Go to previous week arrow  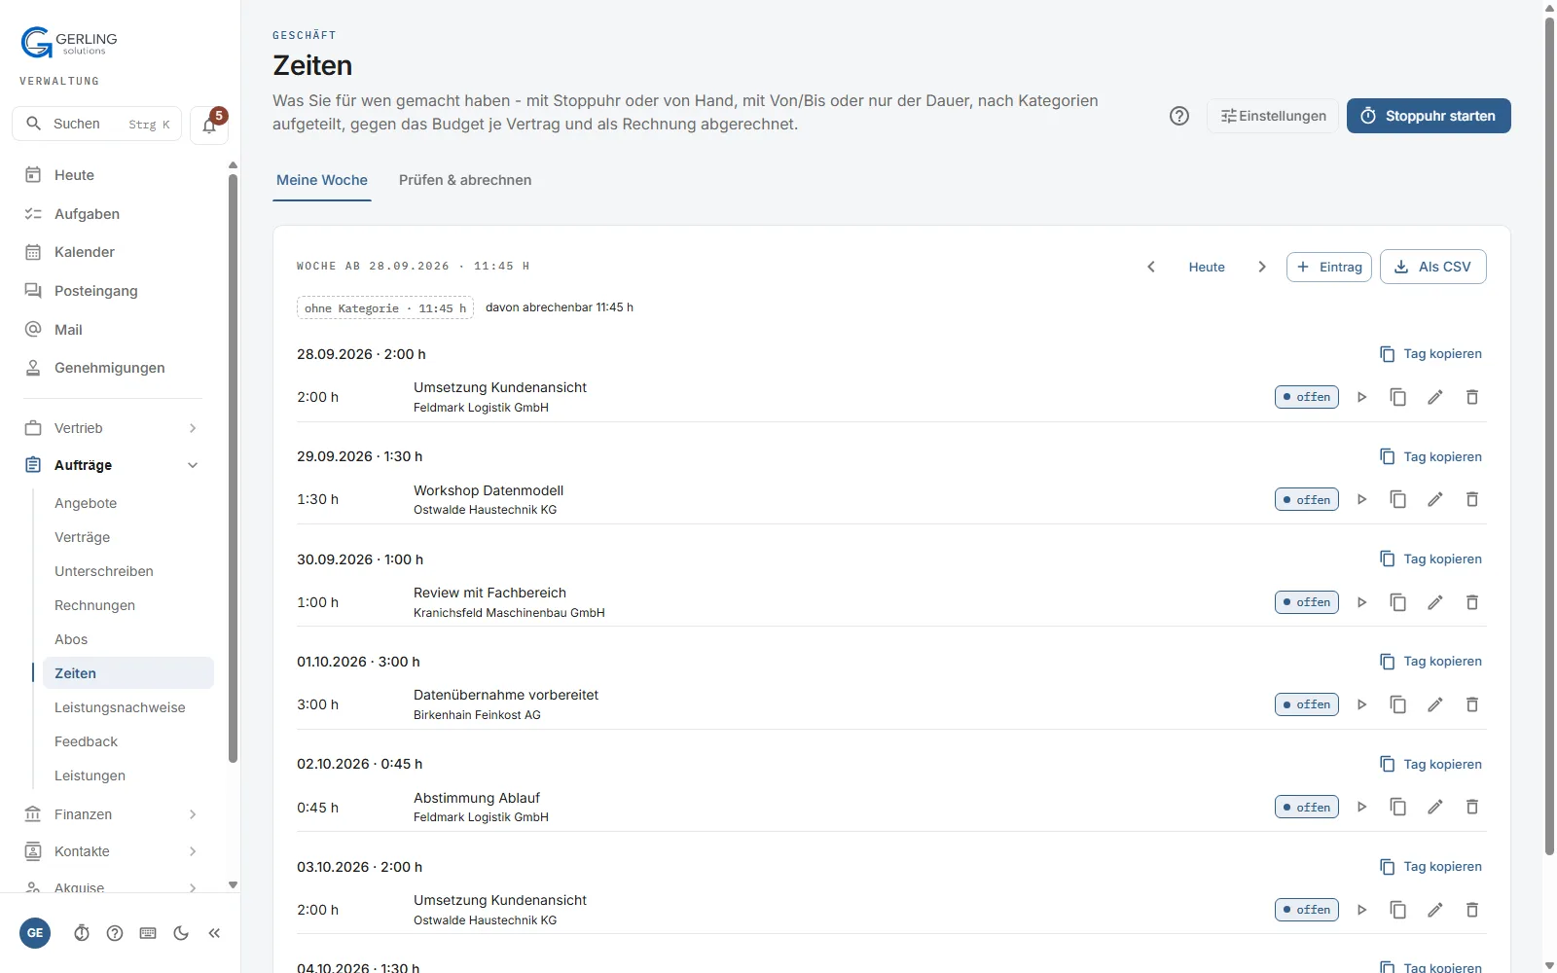coord(1151,267)
